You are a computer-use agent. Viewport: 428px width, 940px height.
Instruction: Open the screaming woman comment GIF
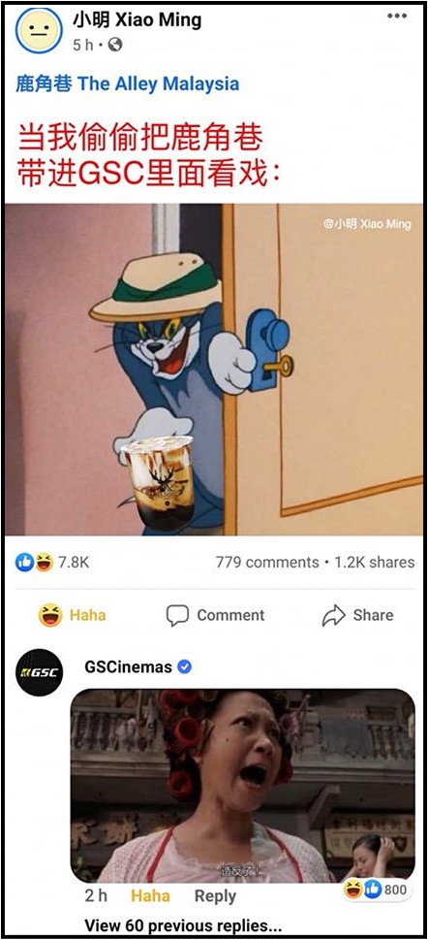click(242, 786)
